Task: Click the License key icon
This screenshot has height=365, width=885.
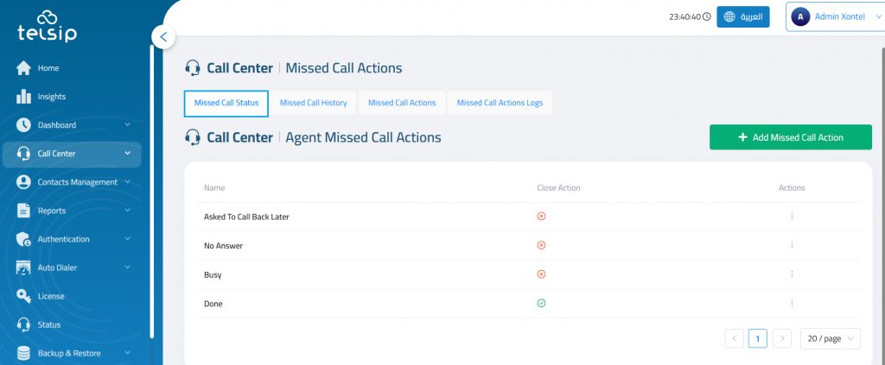Action: (24, 296)
